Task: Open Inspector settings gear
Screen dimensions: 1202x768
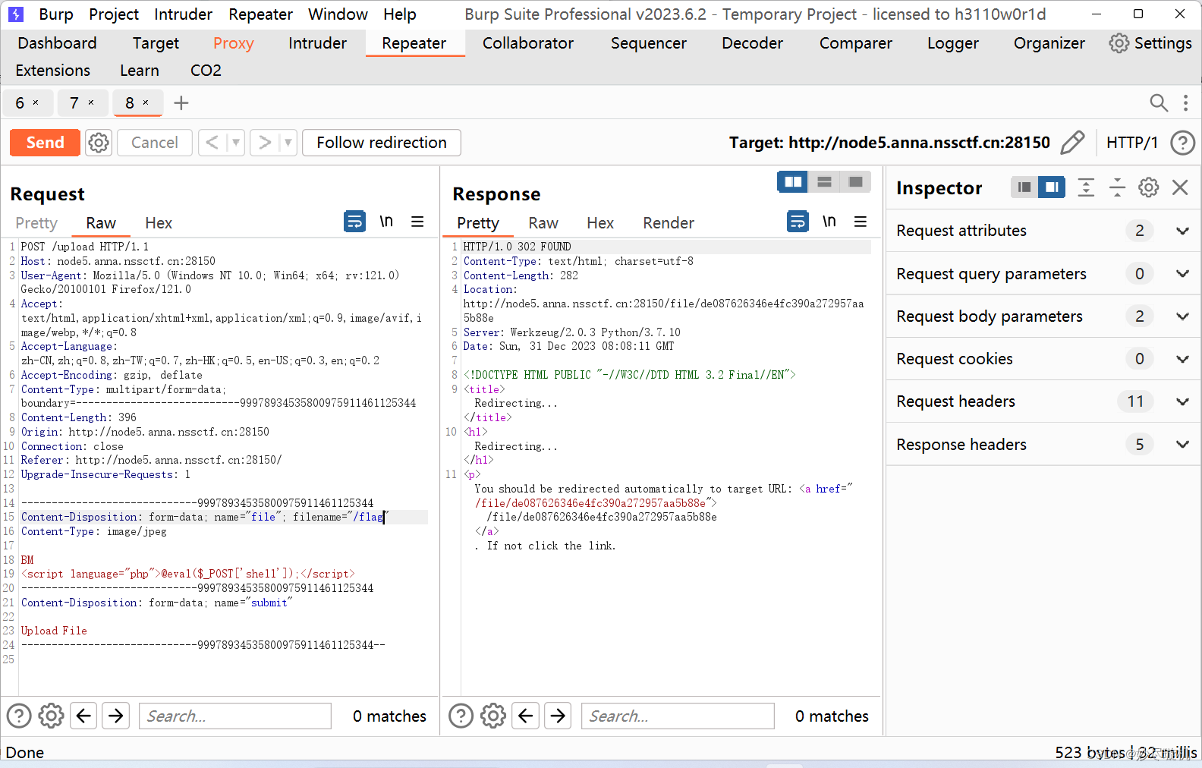Action: click(x=1148, y=187)
